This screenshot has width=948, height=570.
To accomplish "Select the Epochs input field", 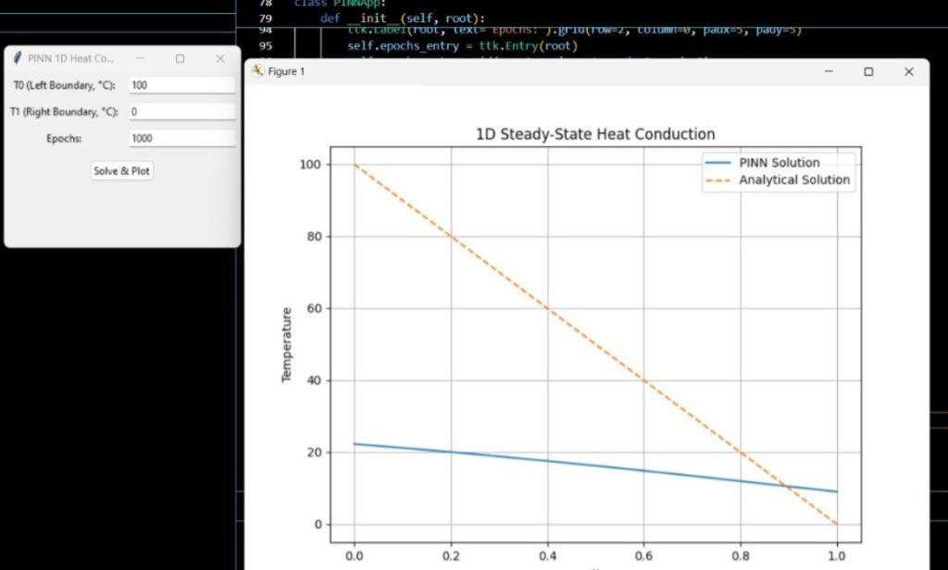I will [x=181, y=139].
